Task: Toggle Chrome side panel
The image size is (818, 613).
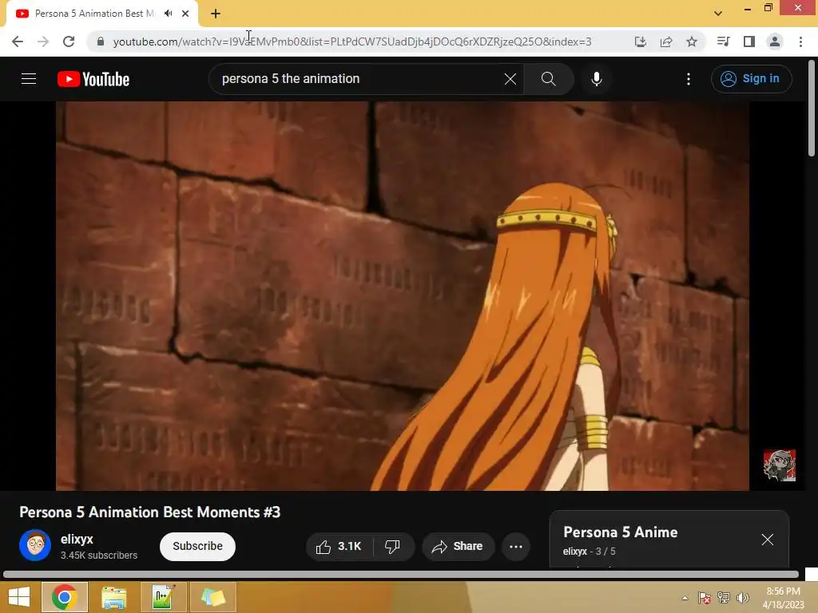Action: tap(749, 42)
